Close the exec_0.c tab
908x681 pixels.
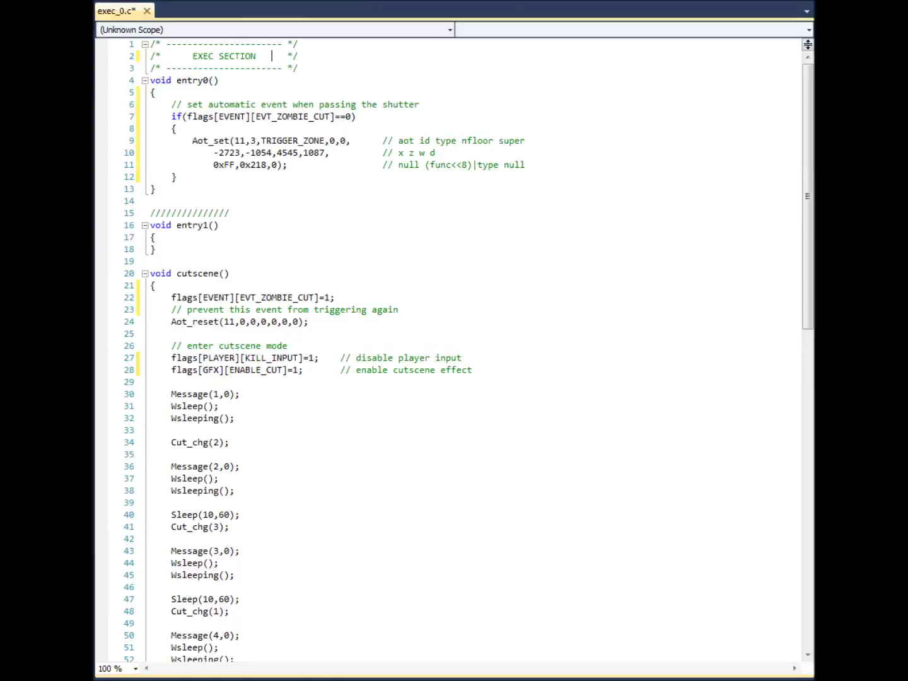click(147, 11)
